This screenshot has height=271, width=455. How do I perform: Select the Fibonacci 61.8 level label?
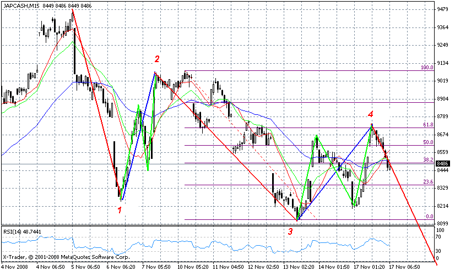tap(428, 124)
